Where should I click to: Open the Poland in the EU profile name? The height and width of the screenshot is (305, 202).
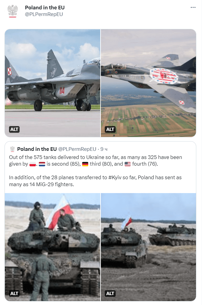pyautogui.click(x=45, y=8)
